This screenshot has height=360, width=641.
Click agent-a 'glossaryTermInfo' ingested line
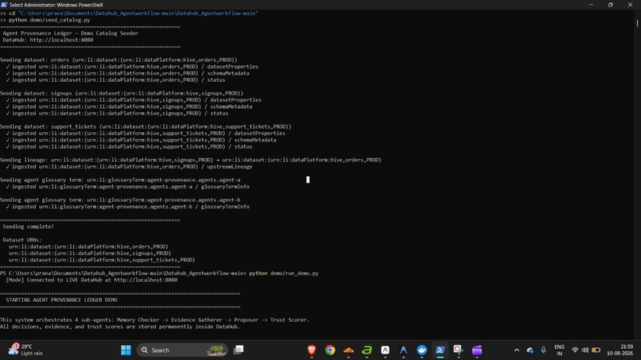tap(127, 186)
